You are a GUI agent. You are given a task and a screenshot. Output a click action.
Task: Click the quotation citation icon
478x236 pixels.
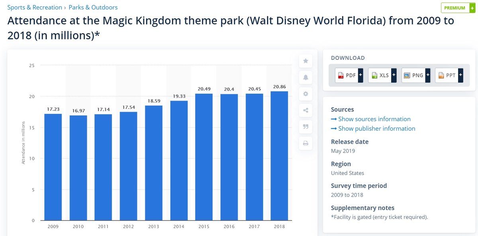(306, 127)
